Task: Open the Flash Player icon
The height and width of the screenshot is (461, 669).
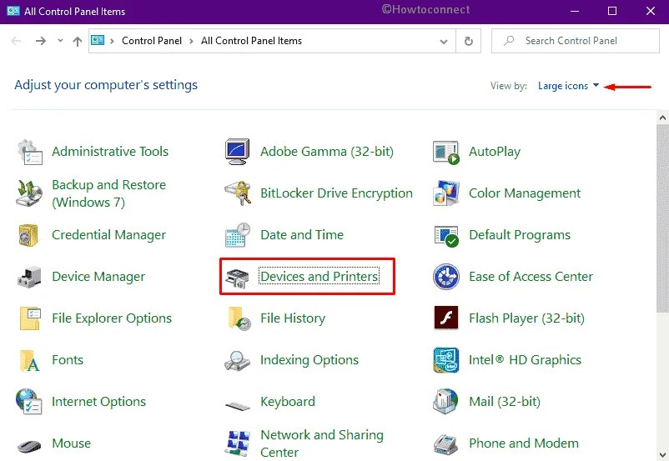Action: (x=445, y=318)
